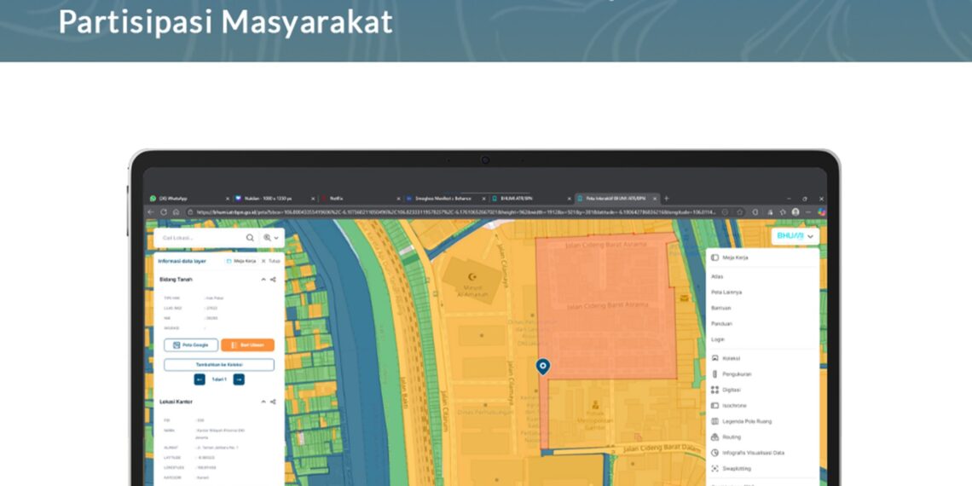The image size is (972, 486).
Task: Click the browser home button
Action: 176,212
